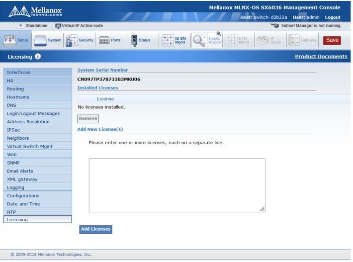Open the Product Documents link
Screen dimensions: 353x262
(321, 57)
